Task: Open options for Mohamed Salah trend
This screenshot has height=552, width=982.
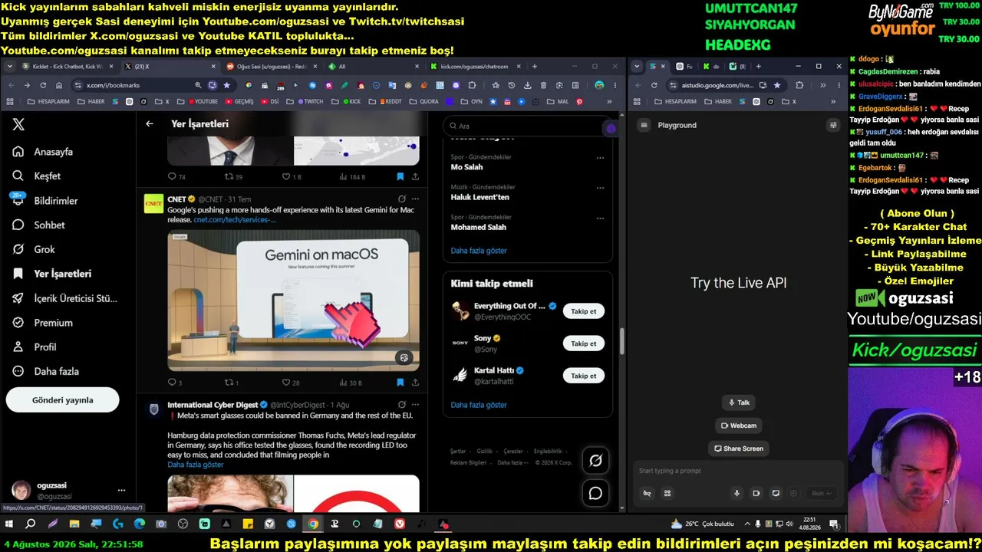Action: point(600,218)
